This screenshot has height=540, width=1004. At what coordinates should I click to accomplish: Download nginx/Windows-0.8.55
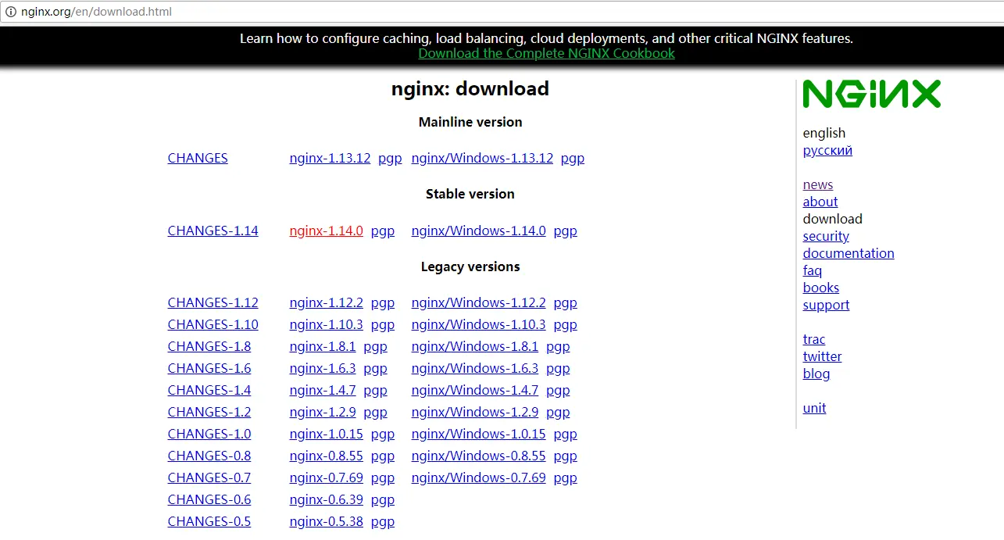[478, 456]
